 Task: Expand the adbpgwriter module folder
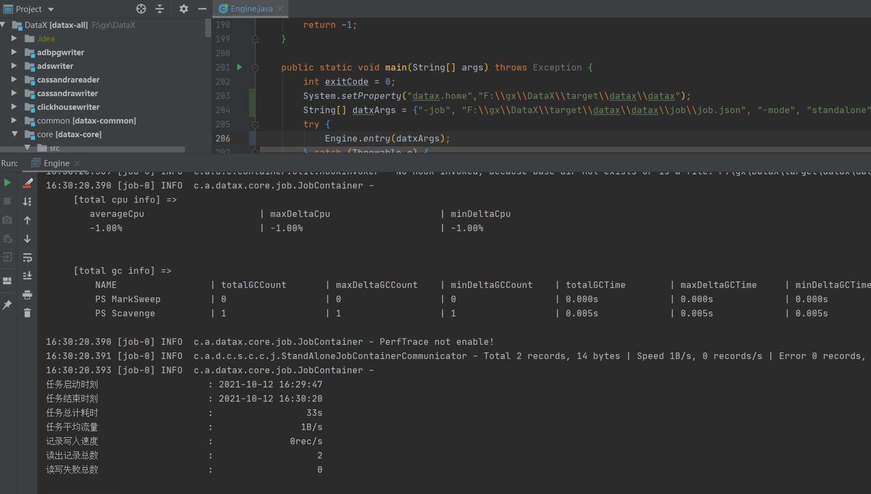[x=14, y=52]
